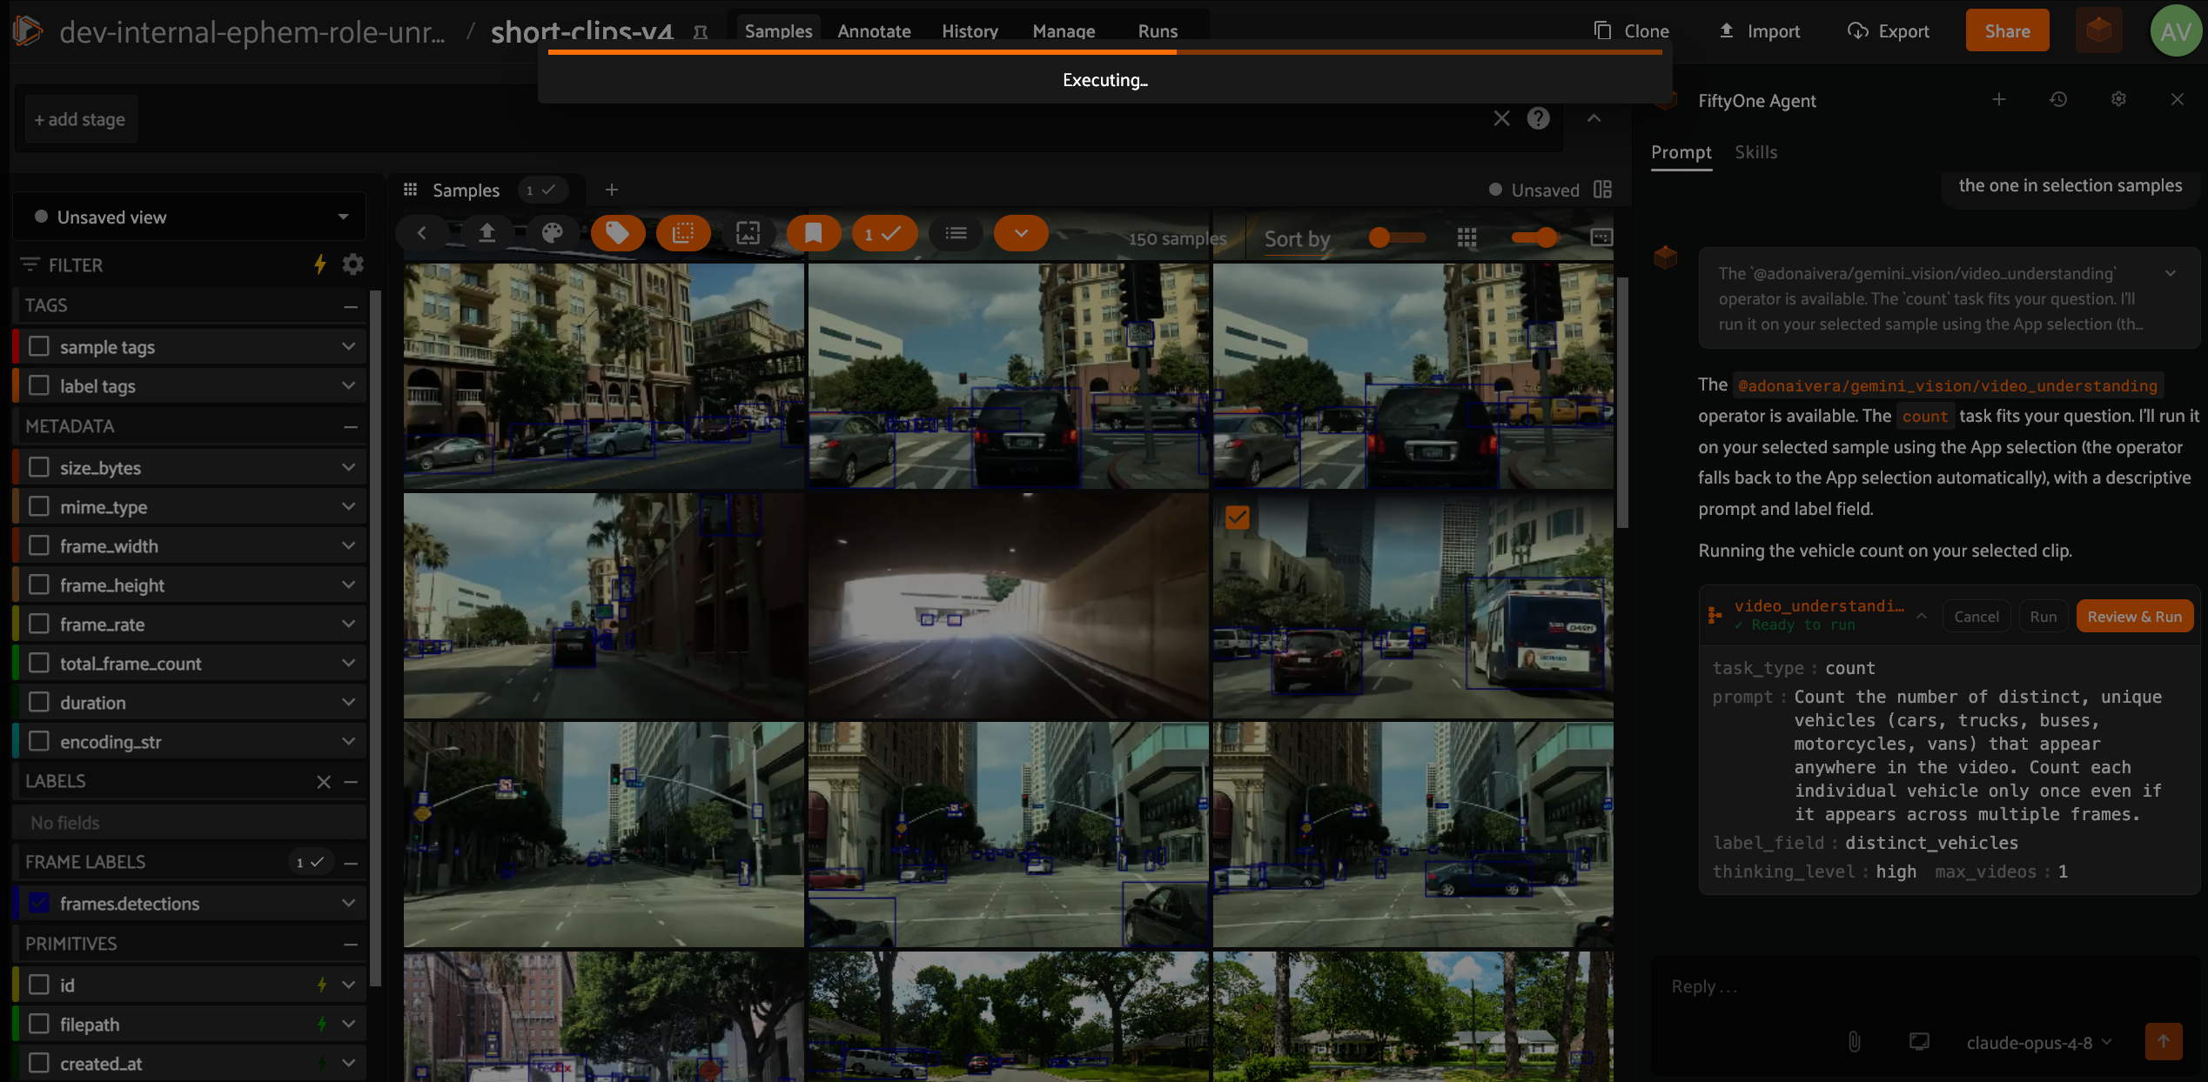The width and height of the screenshot is (2208, 1082).
Task: Open agent chat history clock icon
Action: (x=2057, y=100)
